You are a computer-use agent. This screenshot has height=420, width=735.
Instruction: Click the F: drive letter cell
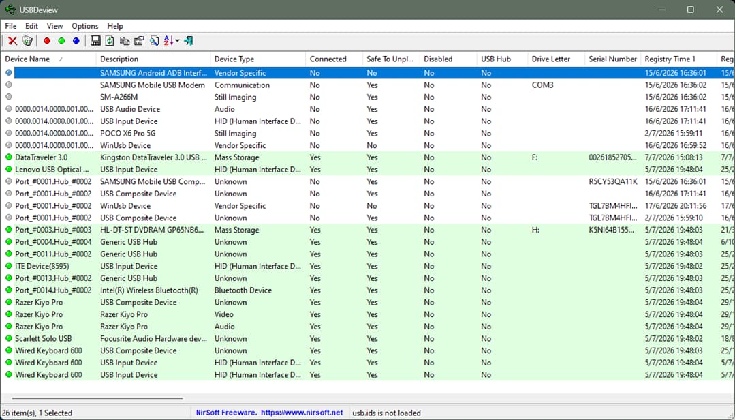[x=534, y=157]
